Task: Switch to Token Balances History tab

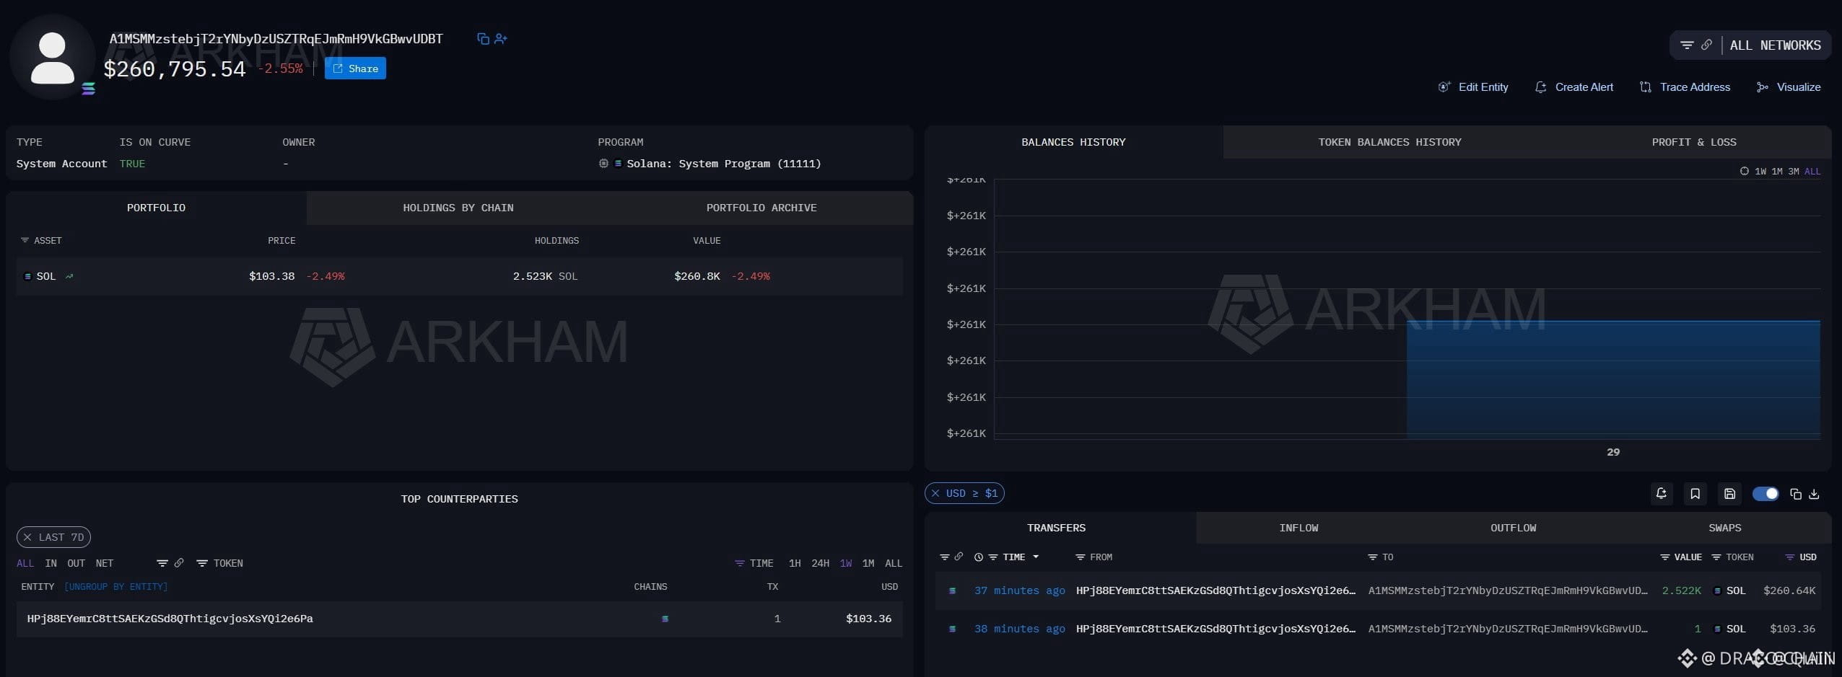Action: click(1389, 142)
